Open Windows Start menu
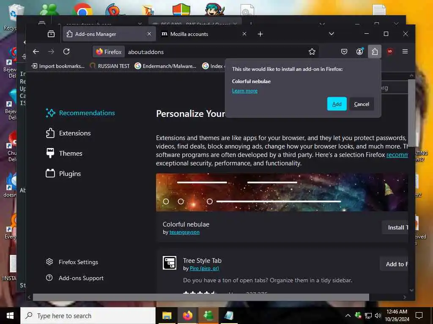This screenshot has width=433, height=324. tap(10, 316)
